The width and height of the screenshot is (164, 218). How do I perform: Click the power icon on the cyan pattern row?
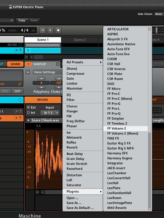20,50
